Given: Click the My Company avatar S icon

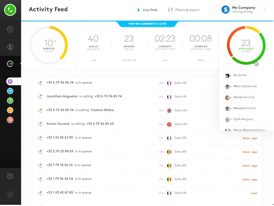Looking at the screenshot, I should point(226,10).
